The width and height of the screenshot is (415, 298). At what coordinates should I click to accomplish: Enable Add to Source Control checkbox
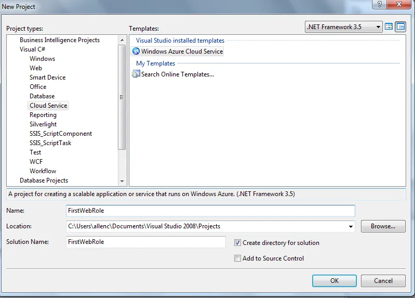click(x=238, y=258)
